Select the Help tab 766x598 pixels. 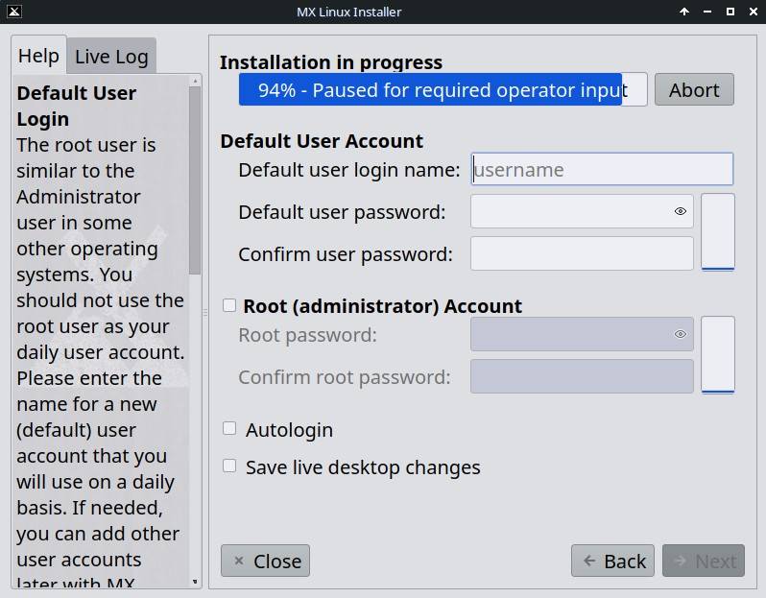[x=38, y=56]
